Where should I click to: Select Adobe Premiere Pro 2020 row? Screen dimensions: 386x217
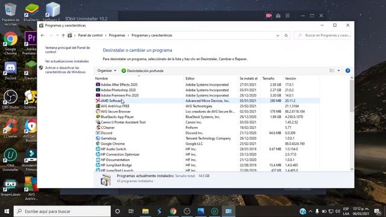click(x=207, y=95)
